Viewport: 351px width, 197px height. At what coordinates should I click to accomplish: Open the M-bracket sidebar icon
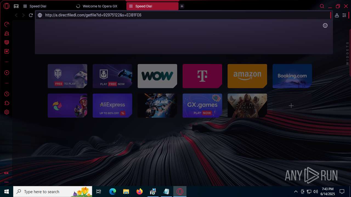coord(7,51)
